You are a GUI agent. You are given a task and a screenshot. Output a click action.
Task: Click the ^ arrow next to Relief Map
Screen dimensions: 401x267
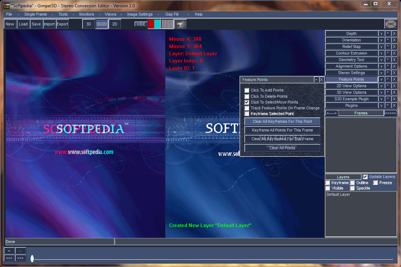[x=388, y=46]
